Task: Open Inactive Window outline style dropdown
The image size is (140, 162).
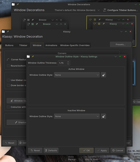Action: [77, 116]
